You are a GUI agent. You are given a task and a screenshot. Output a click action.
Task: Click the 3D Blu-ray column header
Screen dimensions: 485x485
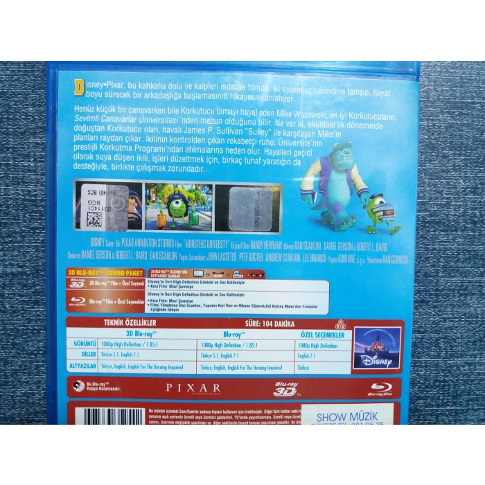[141, 333]
